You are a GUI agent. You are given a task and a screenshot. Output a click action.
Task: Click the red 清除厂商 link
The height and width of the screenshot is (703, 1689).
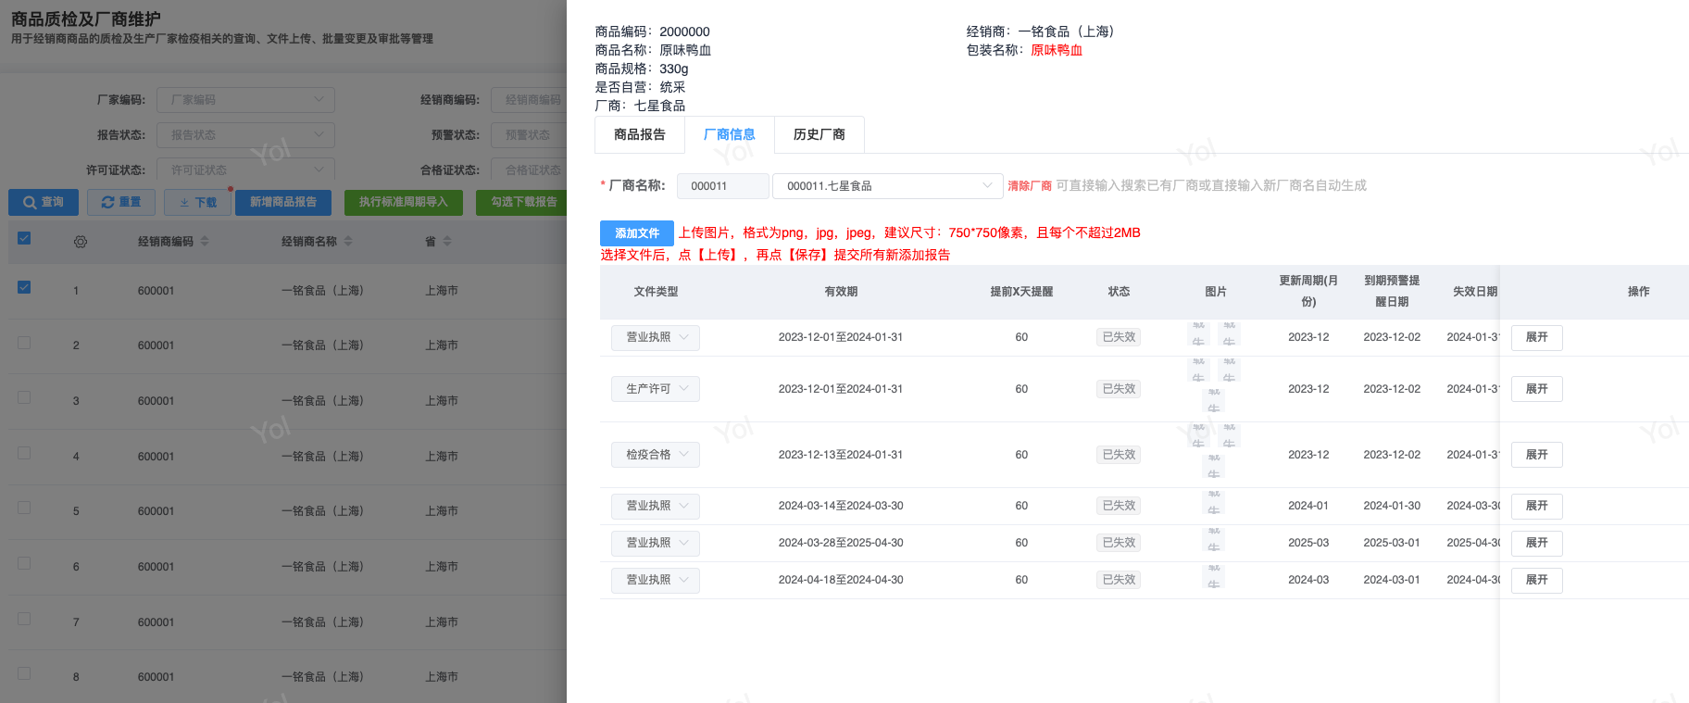1029,186
